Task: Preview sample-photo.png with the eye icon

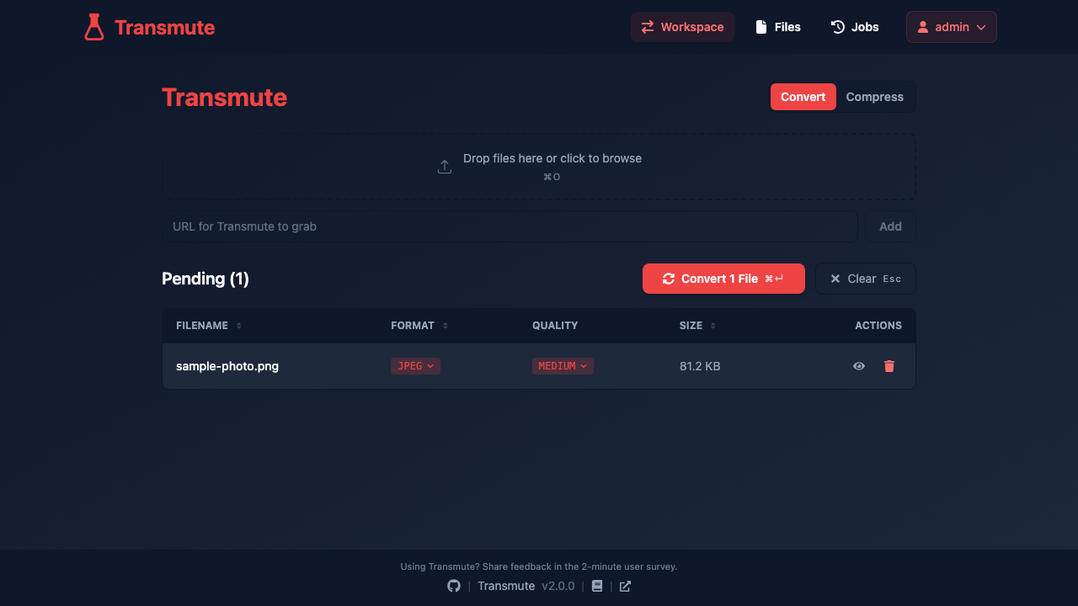Action: click(859, 366)
